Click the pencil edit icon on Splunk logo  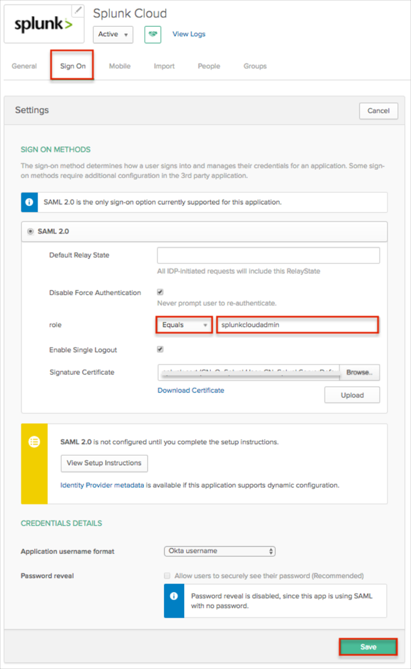pos(78,10)
